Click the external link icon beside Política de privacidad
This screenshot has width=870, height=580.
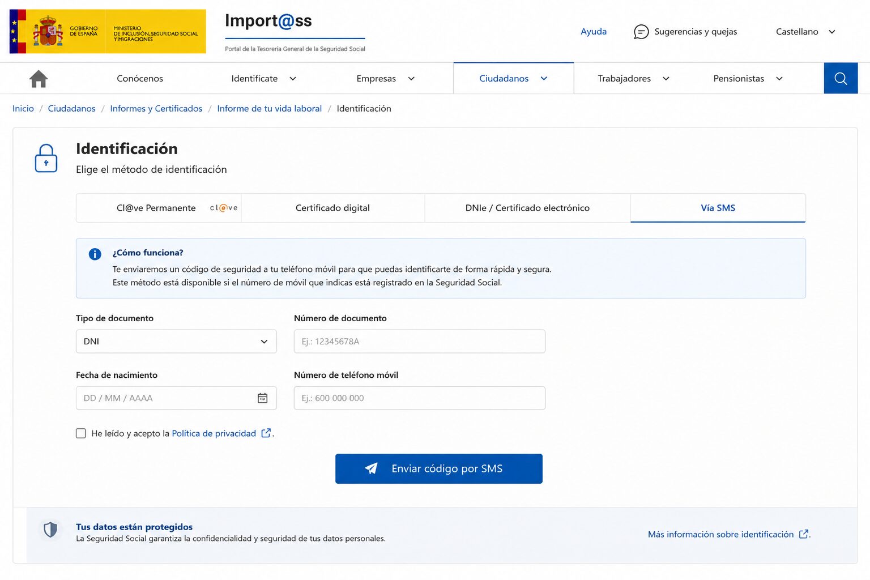click(266, 433)
